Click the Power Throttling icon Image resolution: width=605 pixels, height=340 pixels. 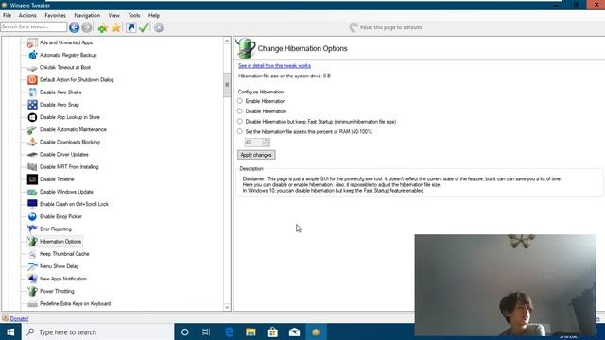point(32,292)
